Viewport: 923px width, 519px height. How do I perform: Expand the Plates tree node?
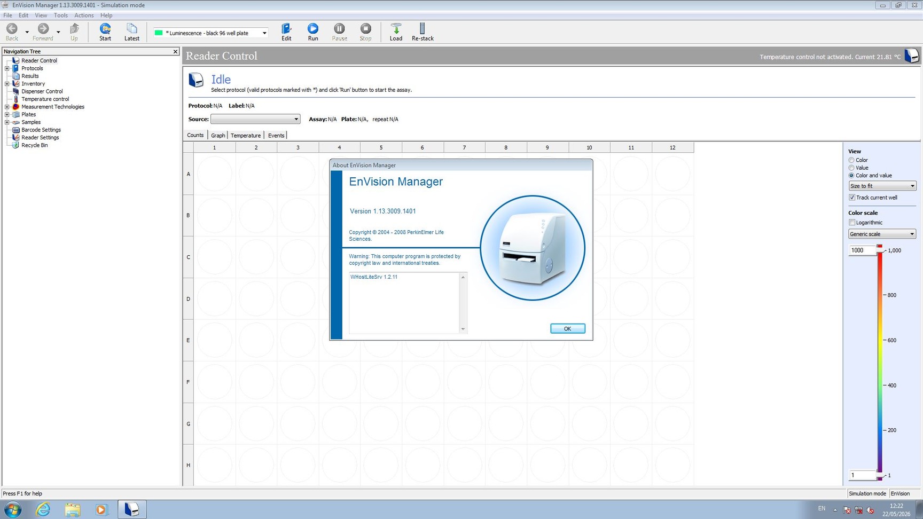coord(7,114)
